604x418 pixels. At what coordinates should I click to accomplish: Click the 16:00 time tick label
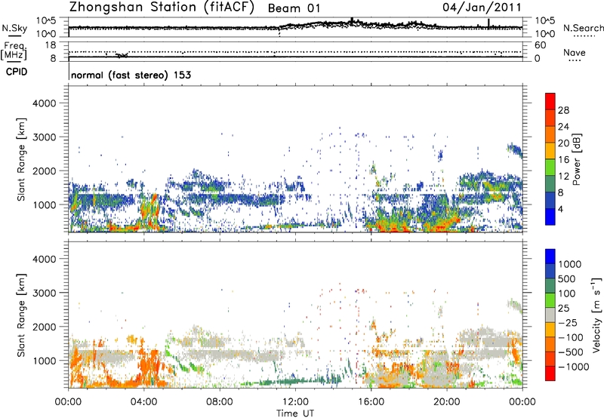click(x=371, y=402)
